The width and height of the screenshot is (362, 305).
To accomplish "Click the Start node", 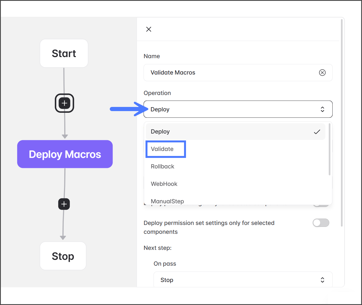I will [x=64, y=53].
